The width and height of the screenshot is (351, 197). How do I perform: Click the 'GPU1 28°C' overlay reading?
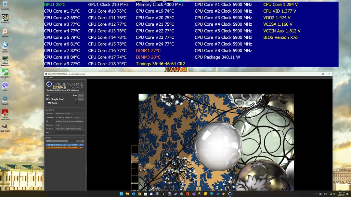tap(55, 5)
